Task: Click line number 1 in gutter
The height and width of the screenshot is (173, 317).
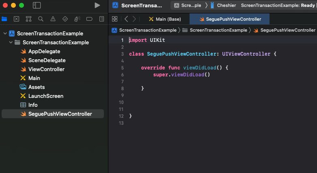Action: 122,40
